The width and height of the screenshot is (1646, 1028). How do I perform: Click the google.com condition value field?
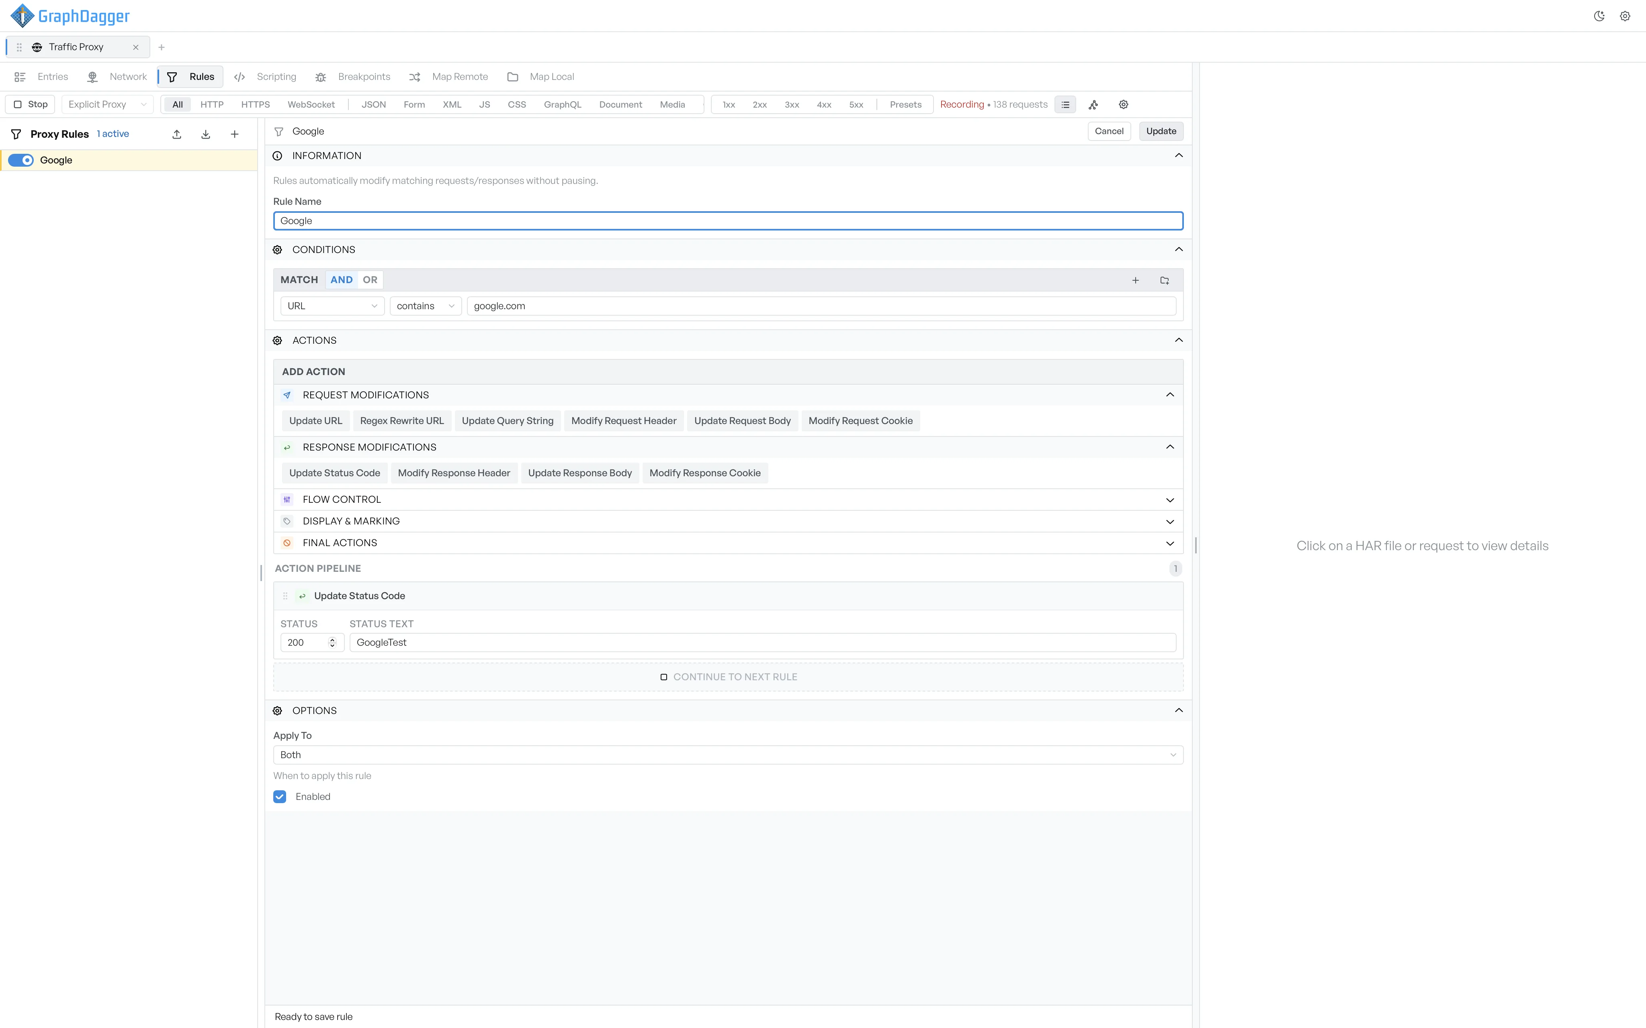(x=821, y=306)
